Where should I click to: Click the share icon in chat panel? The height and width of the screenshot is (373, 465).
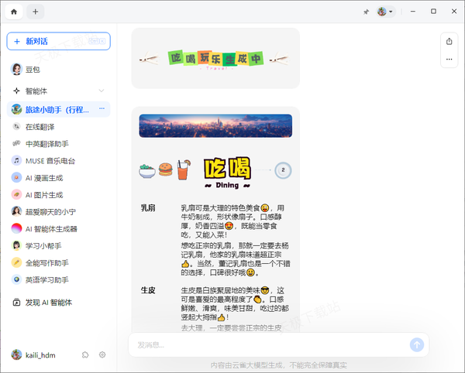pyautogui.click(x=449, y=41)
